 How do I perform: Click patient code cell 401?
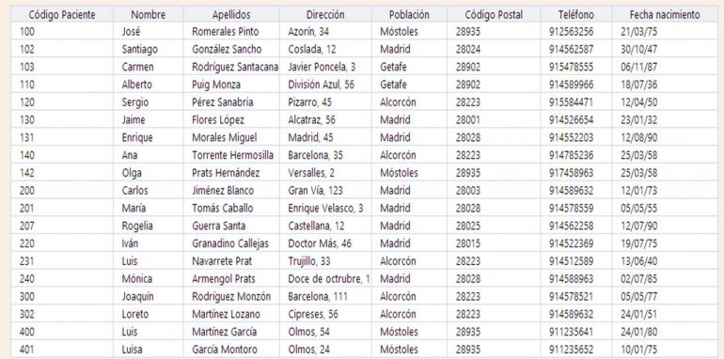pyautogui.click(x=62, y=350)
